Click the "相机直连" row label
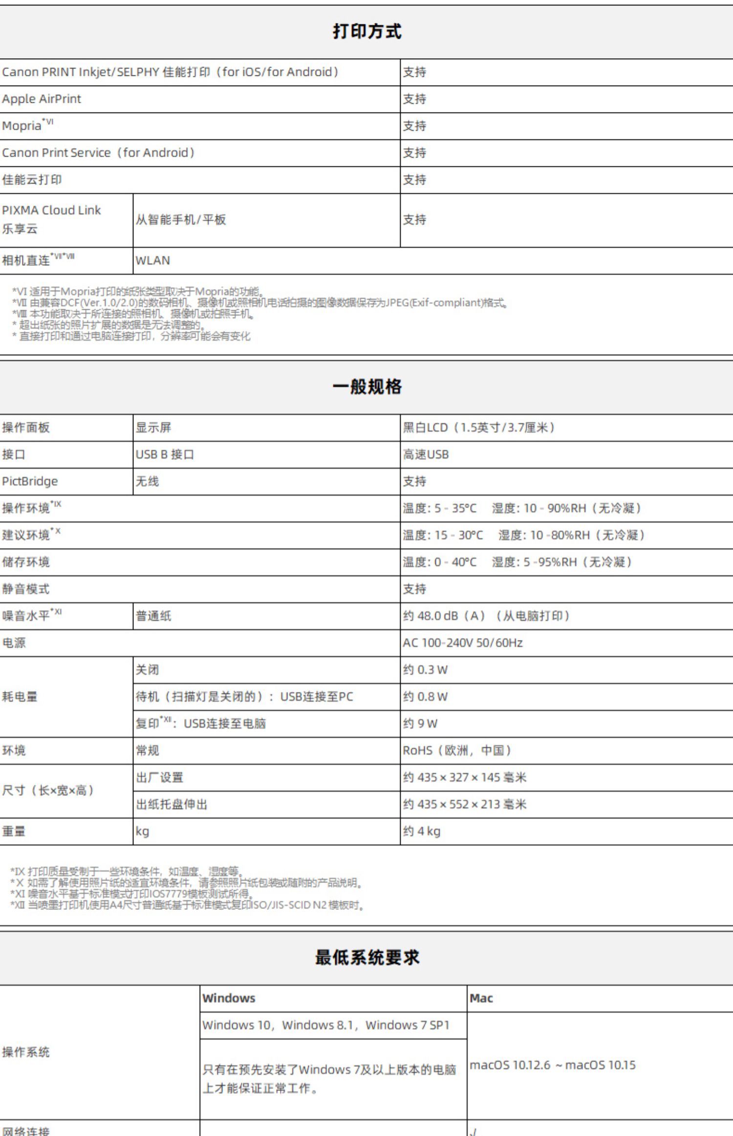Screen dimensions: 733x1136 [38, 260]
